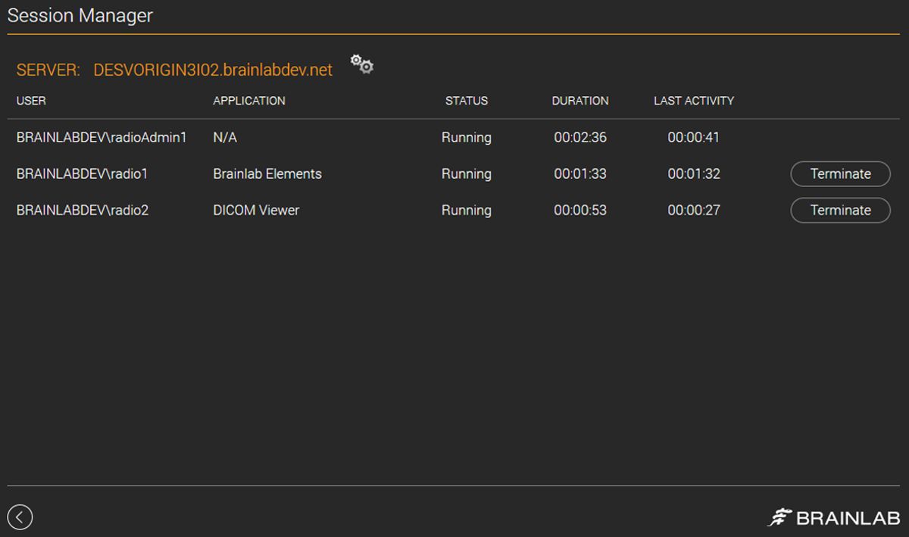Viewport: 909px width, 537px height.
Task: Click duration value 00:00:53
Action: (580, 211)
